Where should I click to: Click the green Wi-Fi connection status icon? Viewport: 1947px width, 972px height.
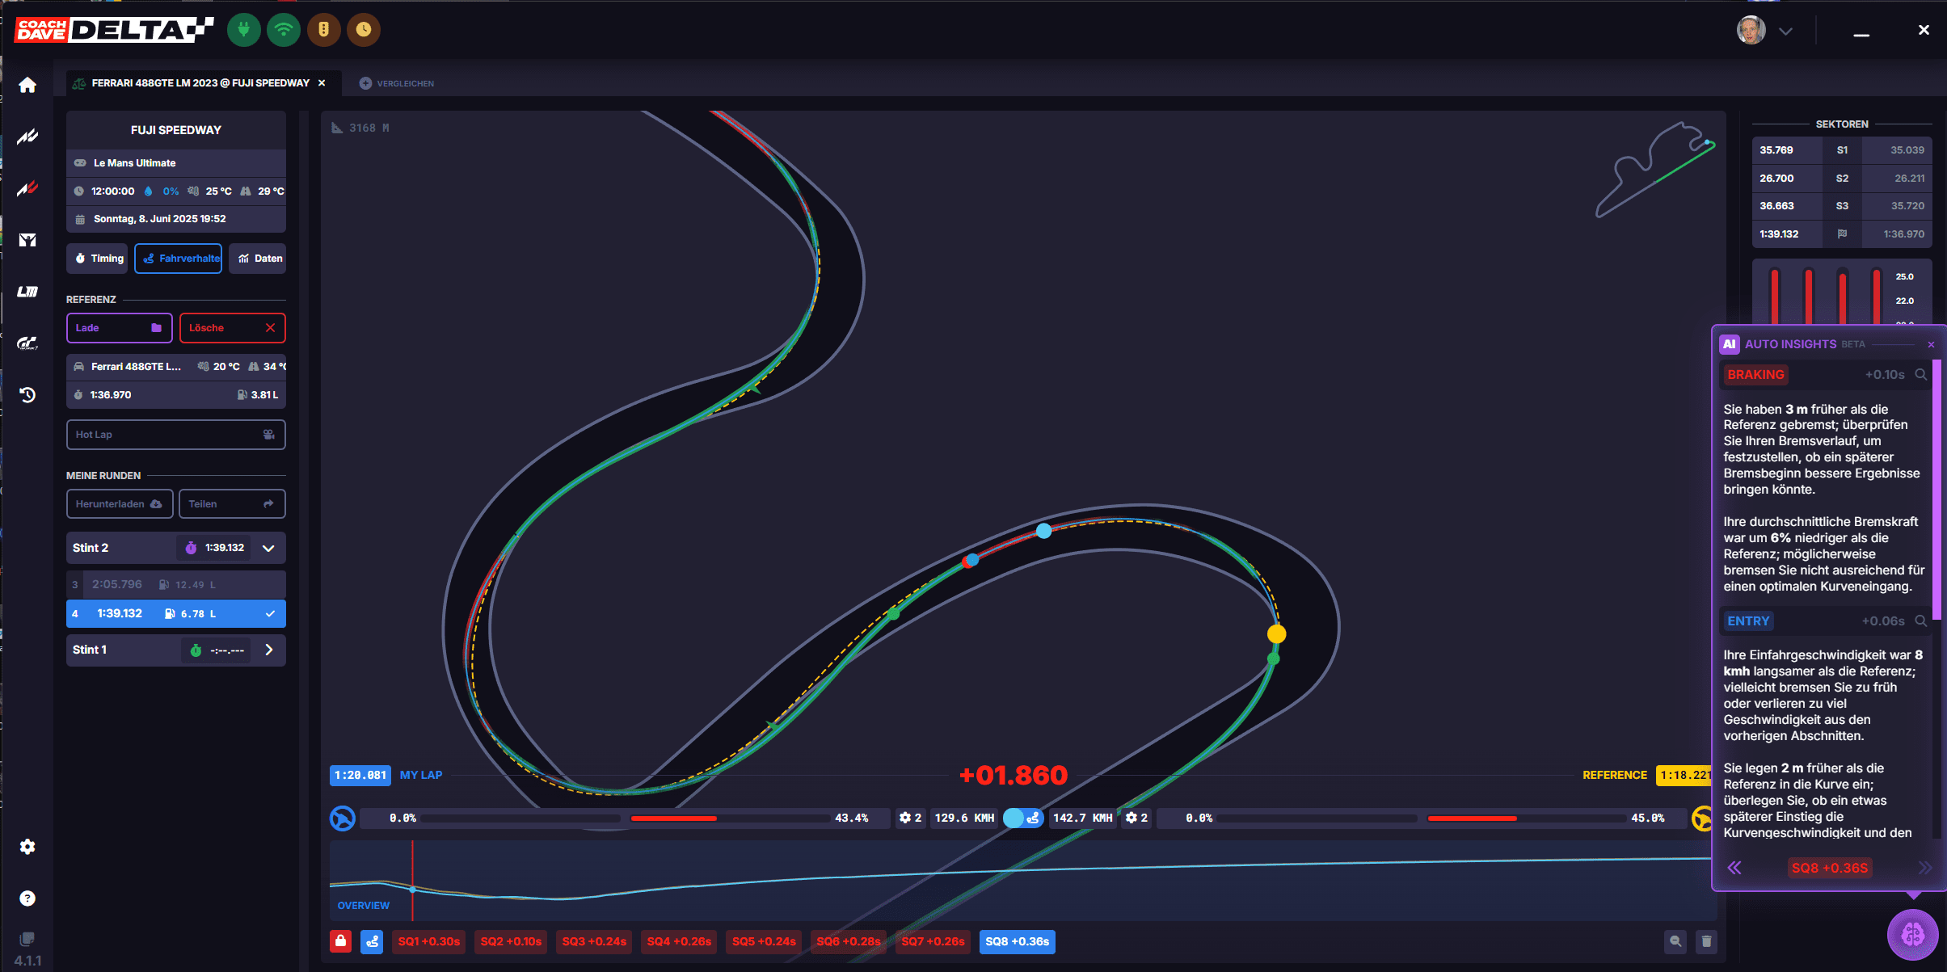tap(284, 30)
